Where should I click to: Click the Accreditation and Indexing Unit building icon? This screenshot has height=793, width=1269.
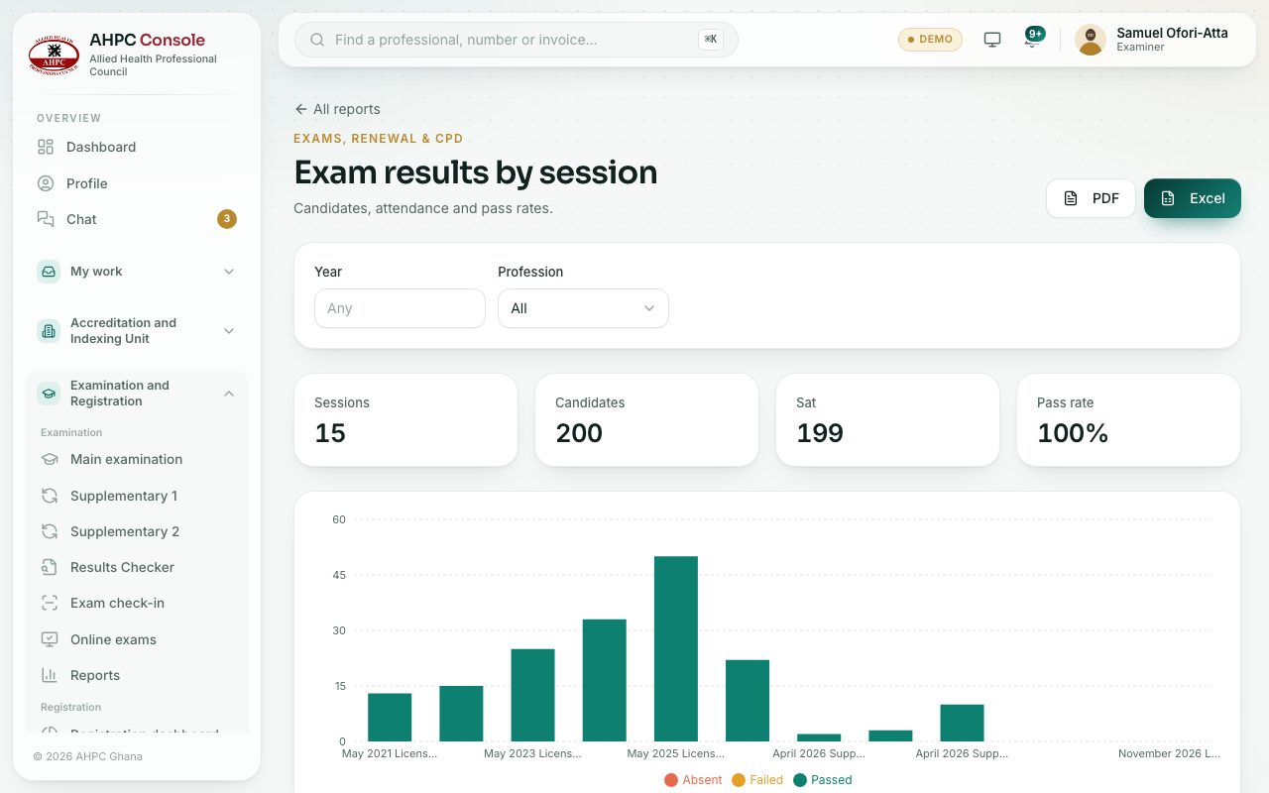coord(49,331)
